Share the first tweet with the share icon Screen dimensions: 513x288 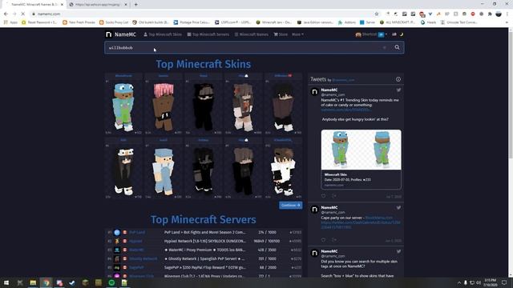click(334, 196)
